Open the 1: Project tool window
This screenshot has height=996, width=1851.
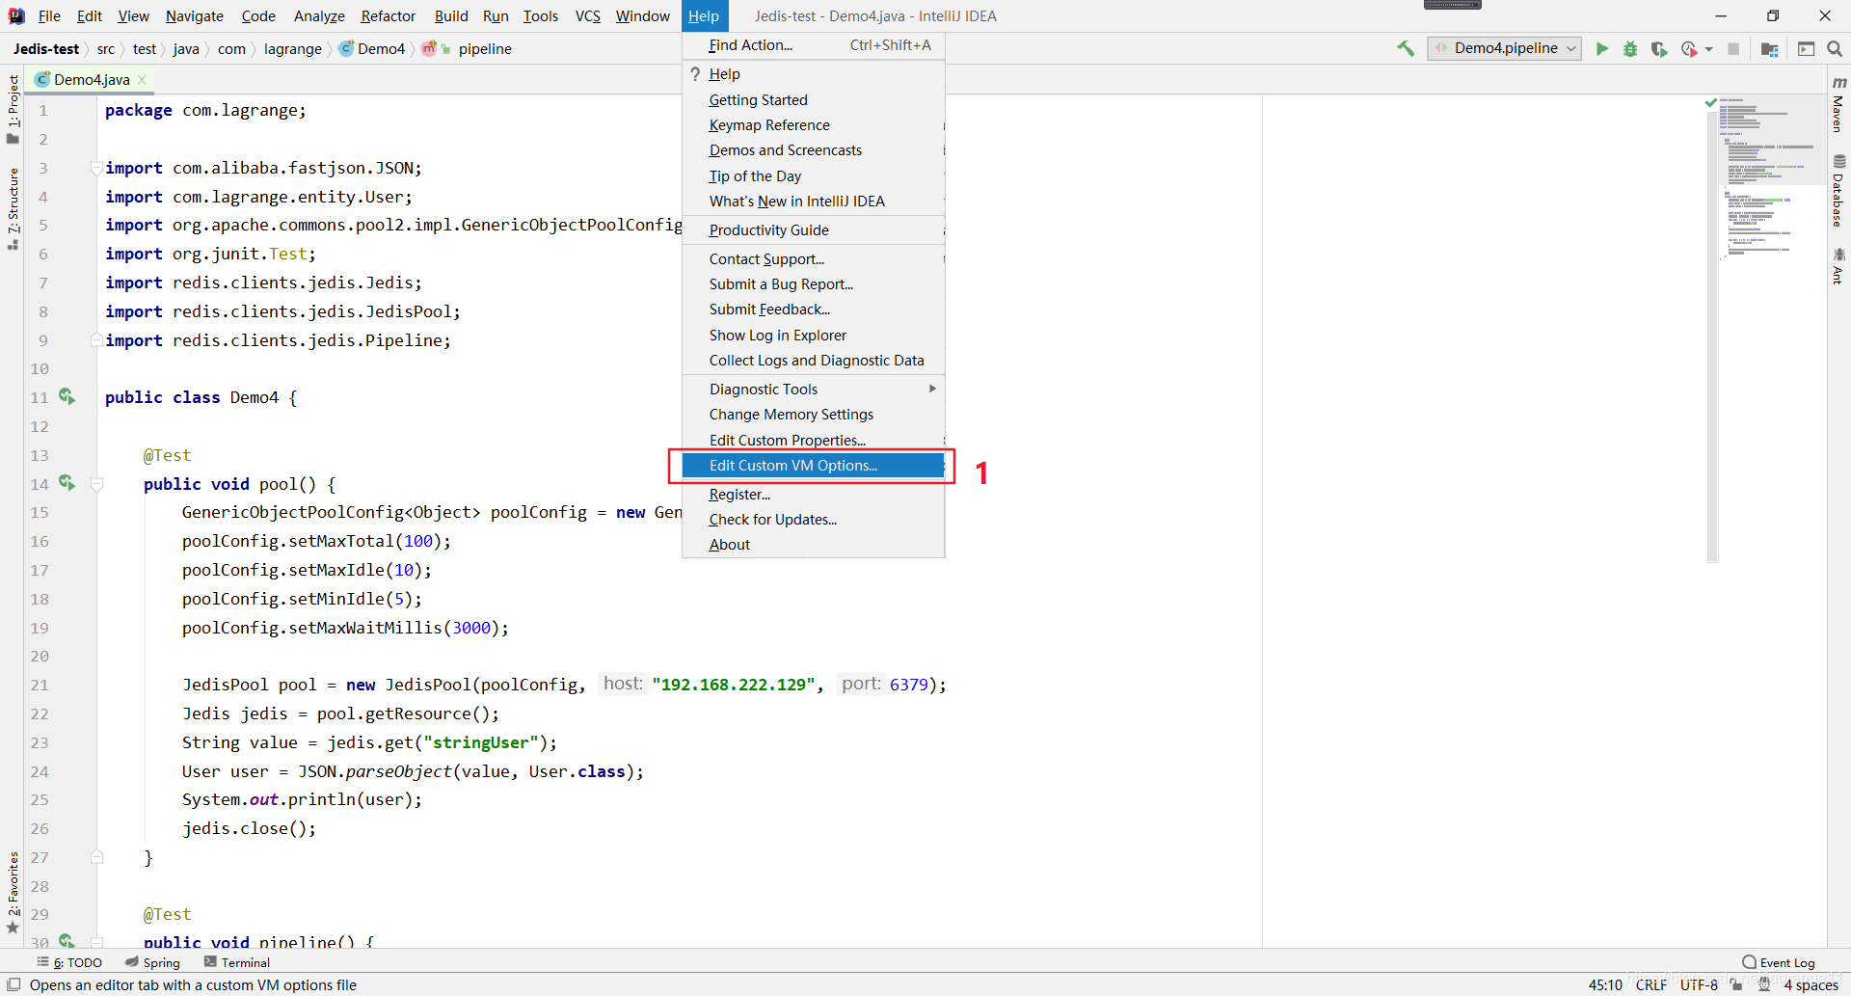pos(13,108)
